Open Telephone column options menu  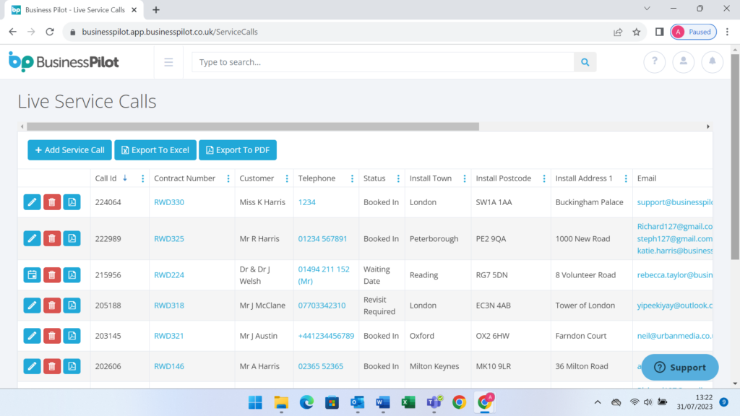(352, 178)
